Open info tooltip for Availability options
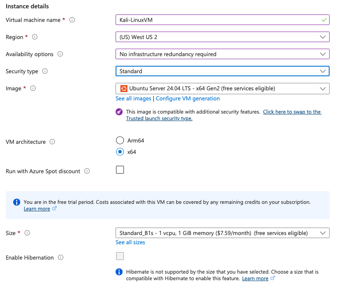This screenshot has width=352, height=285. (60, 54)
